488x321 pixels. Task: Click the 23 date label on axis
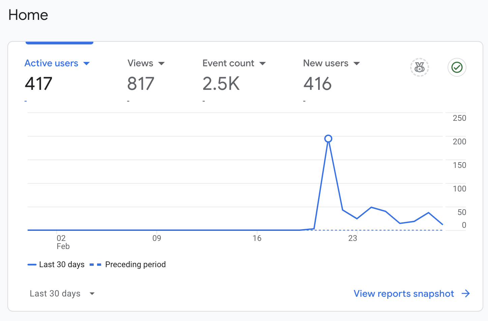point(353,238)
